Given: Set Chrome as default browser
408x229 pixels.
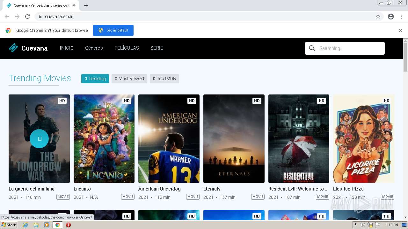Looking at the screenshot, I should point(113,30).
